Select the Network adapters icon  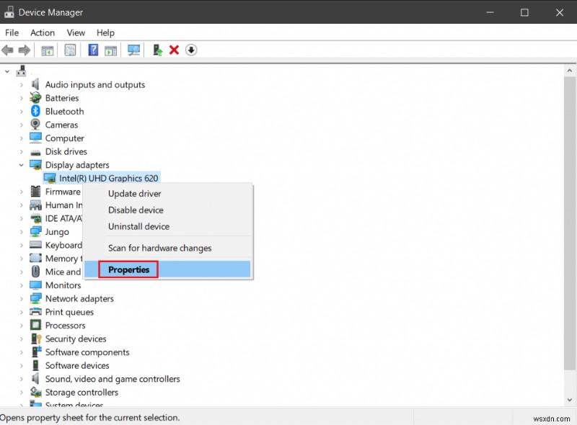click(35, 298)
